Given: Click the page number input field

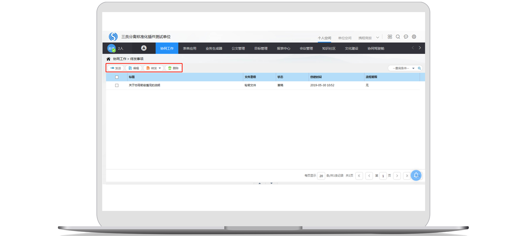Looking at the screenshot, I should 383,176.
